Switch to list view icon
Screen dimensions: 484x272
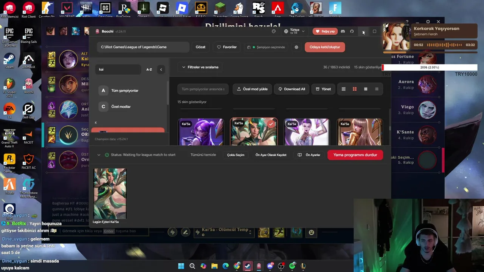(377, 89)
